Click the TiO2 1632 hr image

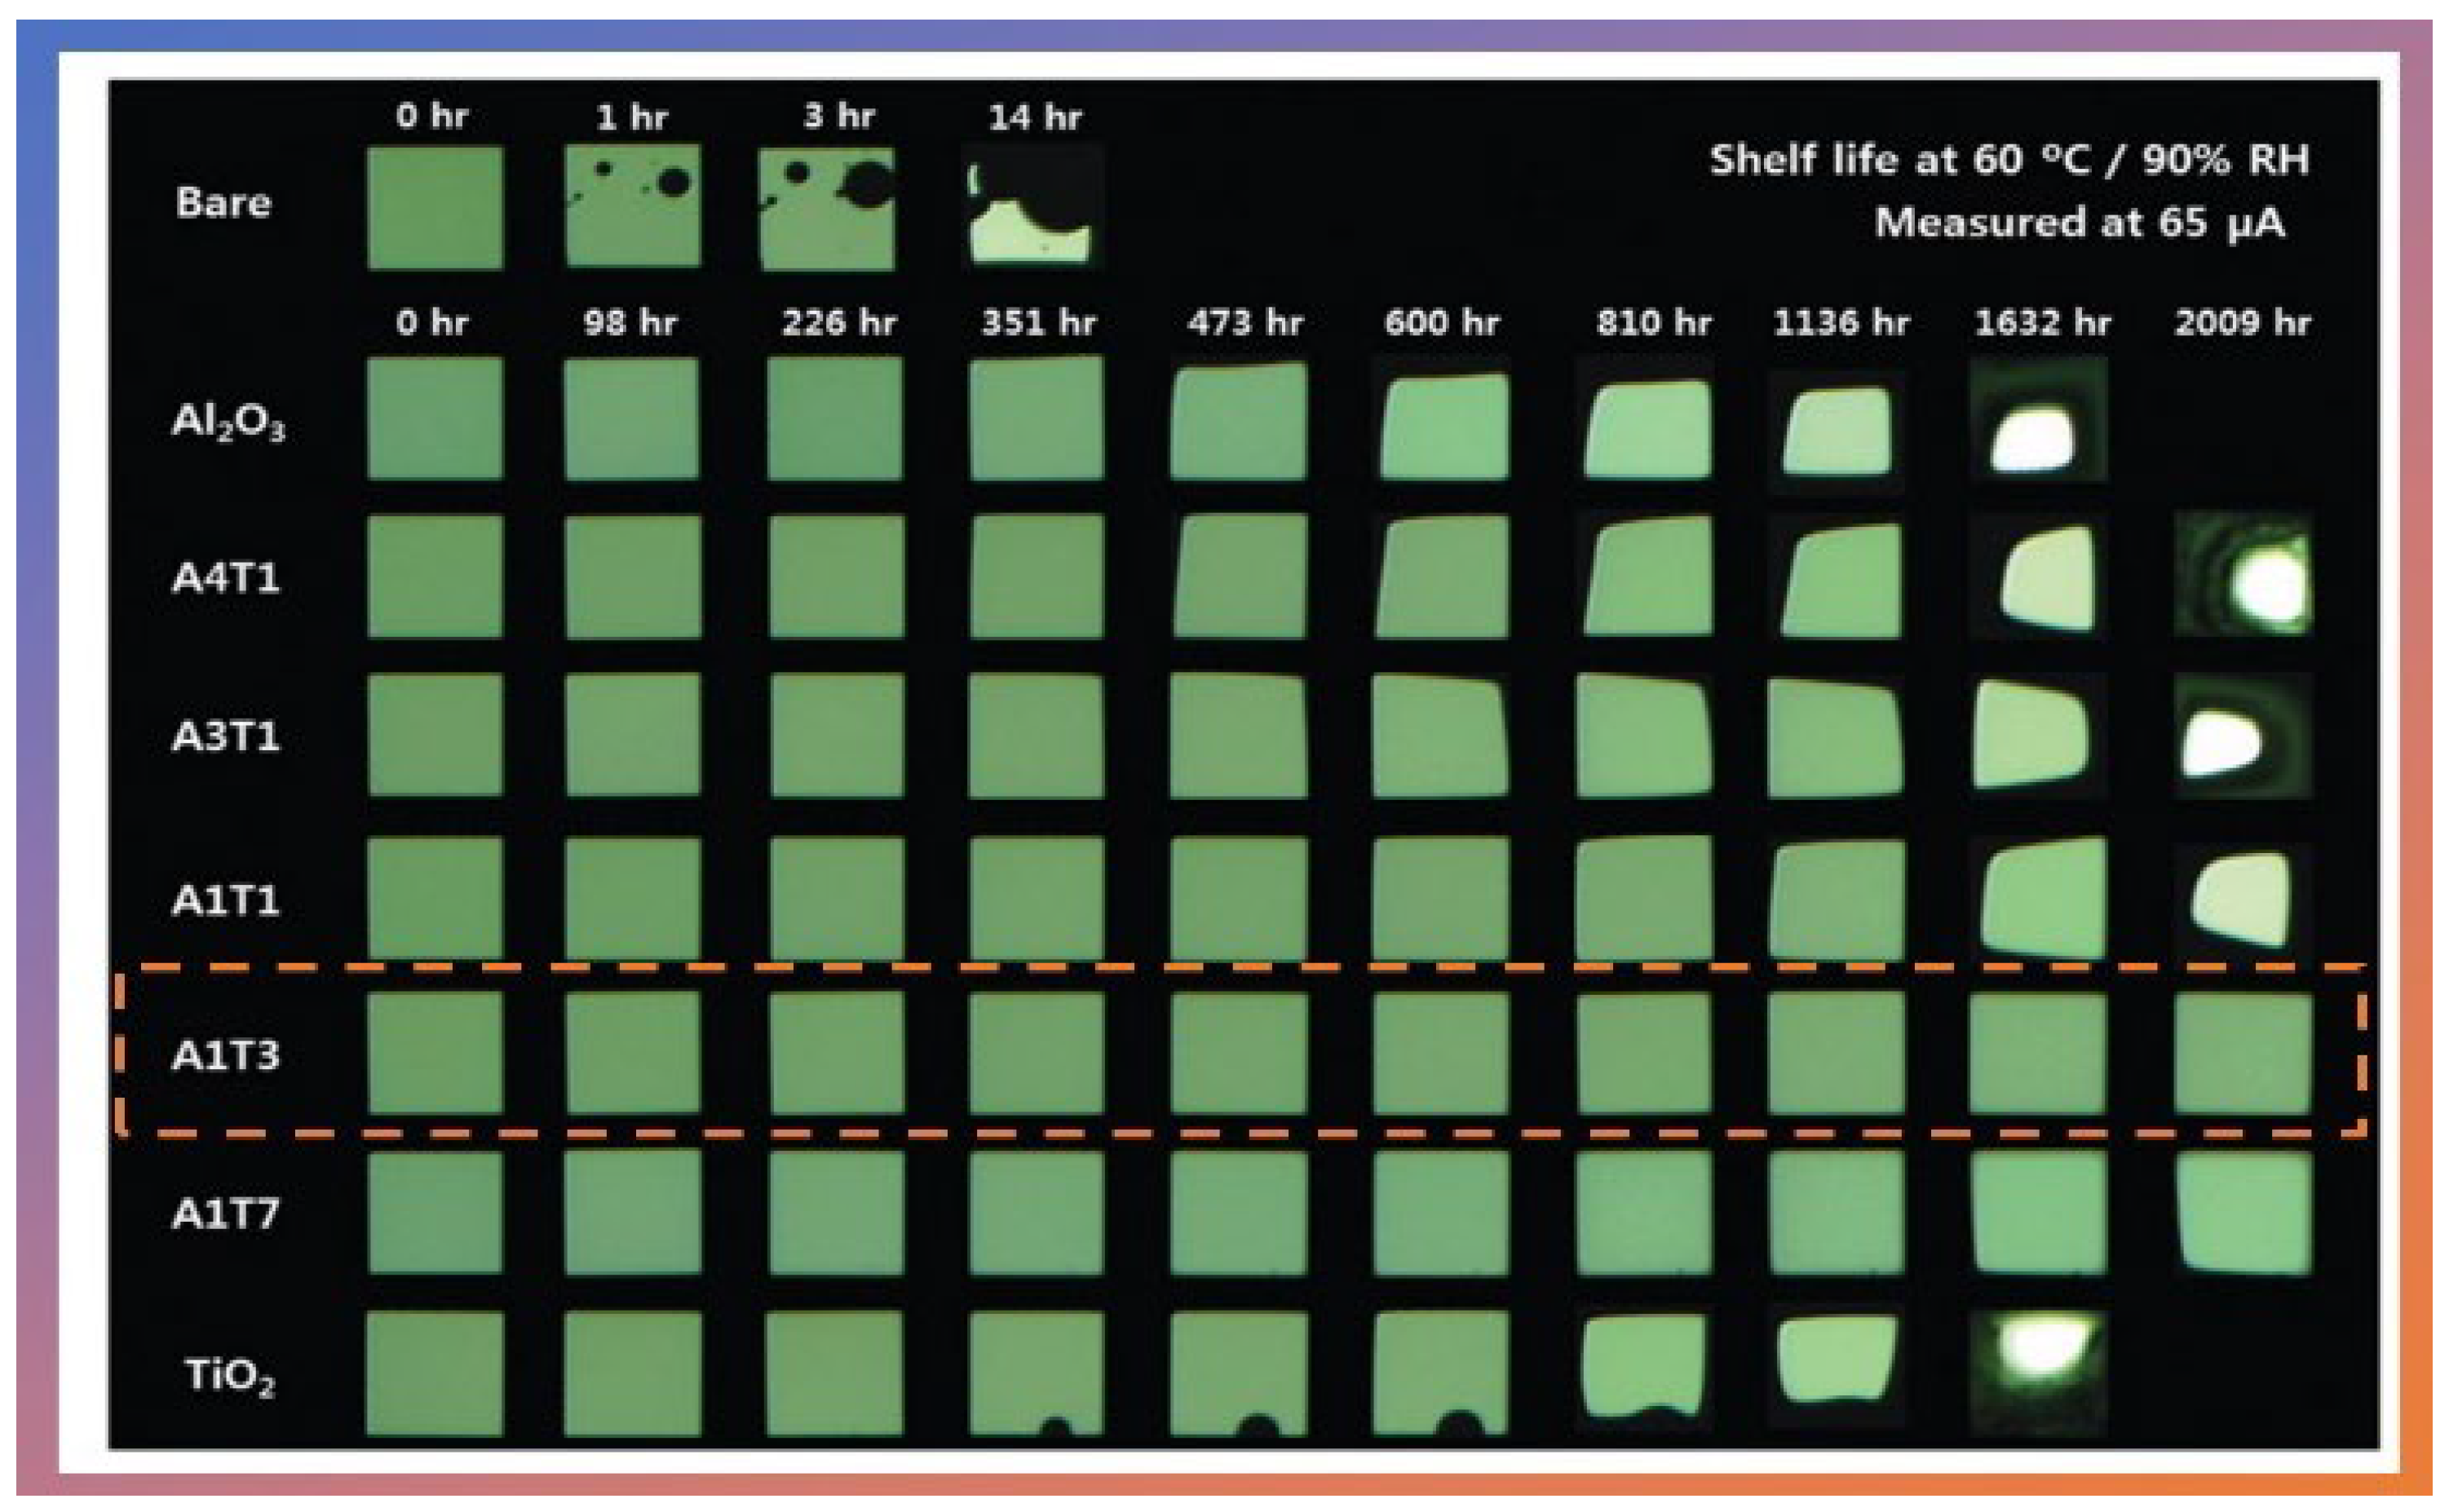(x=2037, y=1372)
